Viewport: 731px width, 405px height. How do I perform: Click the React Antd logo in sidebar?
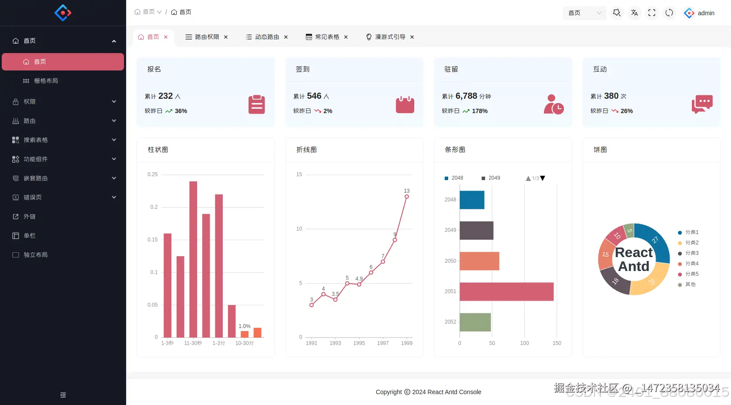(x=63, y=13)
